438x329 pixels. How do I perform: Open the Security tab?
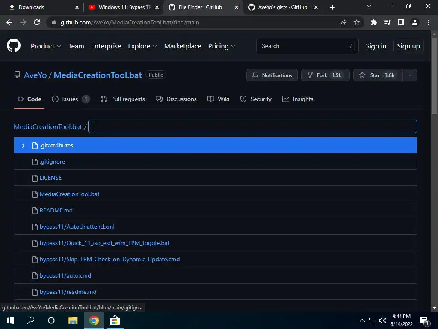(256, 99)
